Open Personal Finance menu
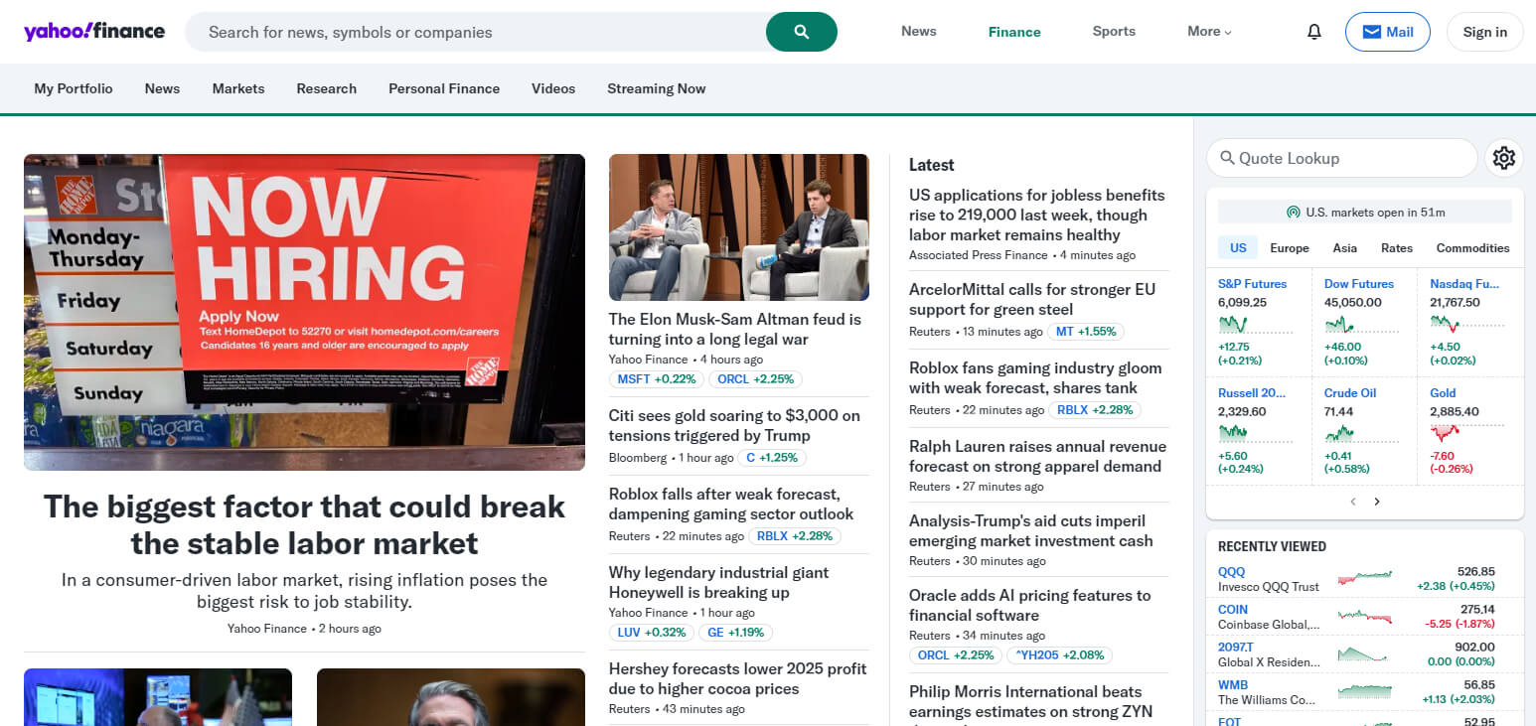Viewport: 1536px width, 726px height. coord(444,88)
